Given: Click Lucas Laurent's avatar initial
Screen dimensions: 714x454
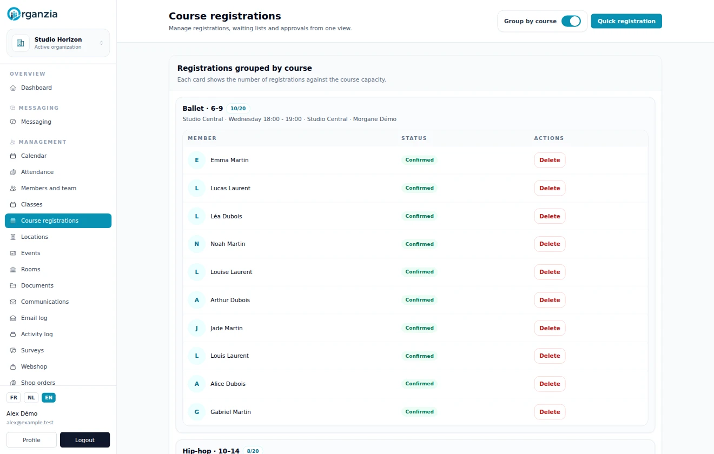Looking at the screenshot, I should click(197, 188).
